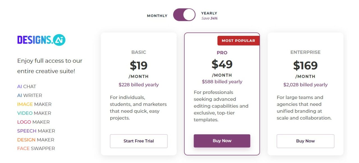Open VIDEO MAKER from the suite list
Viewport: 359px width, 163px height.
point(34,113)
